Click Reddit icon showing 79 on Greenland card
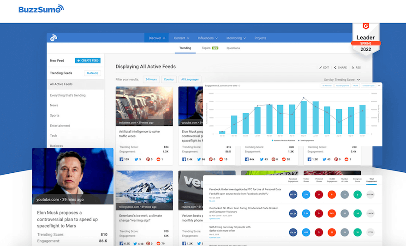Image resolution: width=406 pixels, height=246 pixels. pyautogui.click(x=158, y=243)
